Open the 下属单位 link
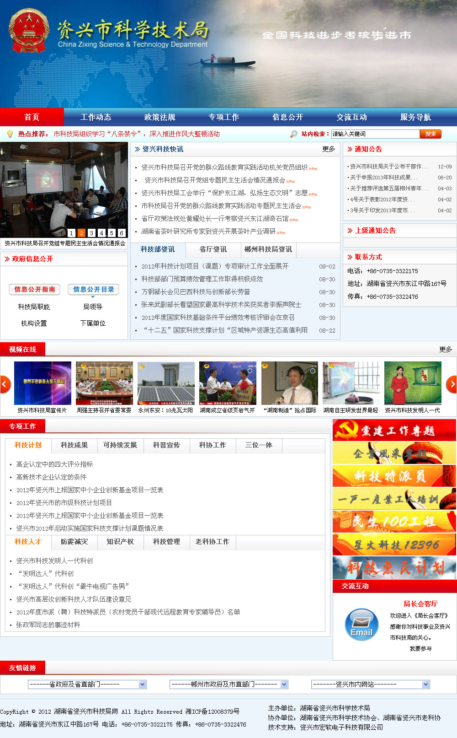The image size is (457, 738). tap(93, 323)
